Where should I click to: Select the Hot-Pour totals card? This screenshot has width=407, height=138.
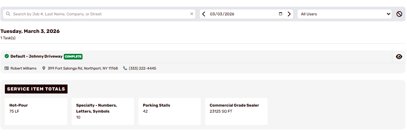36,111
